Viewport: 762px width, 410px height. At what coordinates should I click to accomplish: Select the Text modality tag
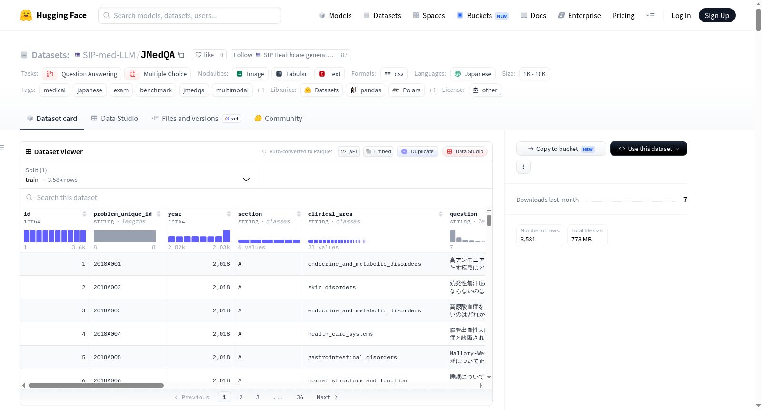(330, 74)
